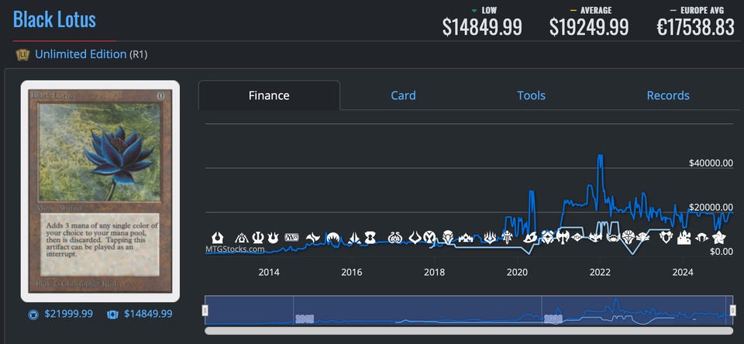Click the right handle of chart range selector
744x344 pixels.
733,311
